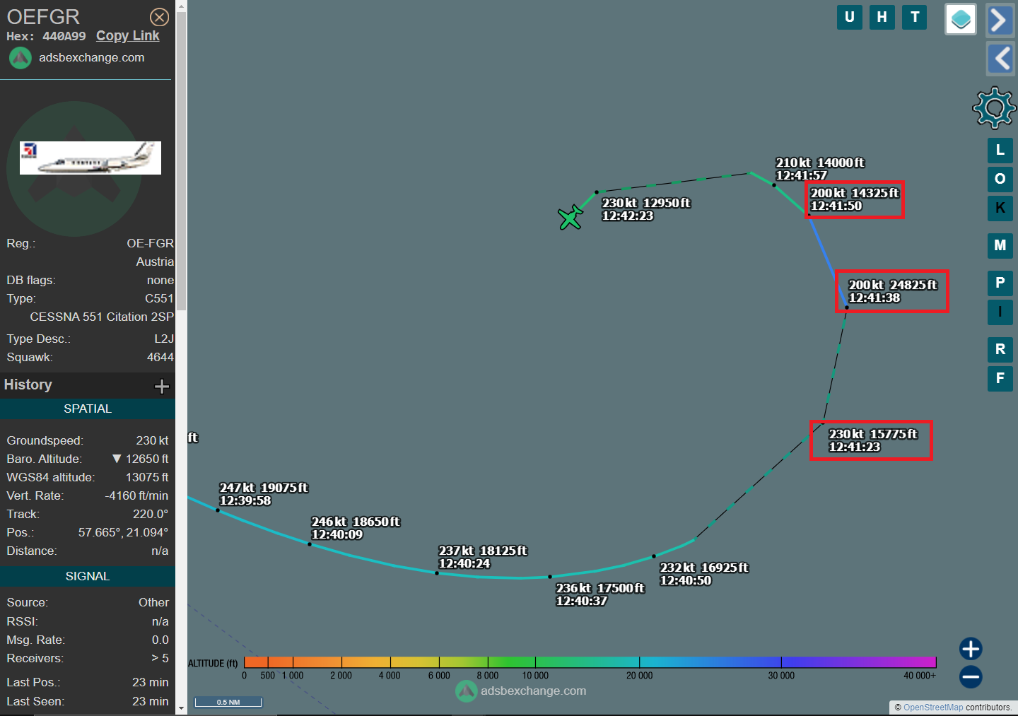The image size is (1018, 716).
Task: Click the type code C551
Action: click(x=159, y=298)
